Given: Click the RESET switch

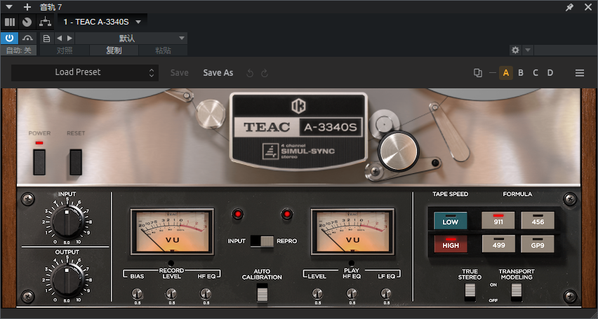Looking at the screenshot, I should (x=76, y=162).
